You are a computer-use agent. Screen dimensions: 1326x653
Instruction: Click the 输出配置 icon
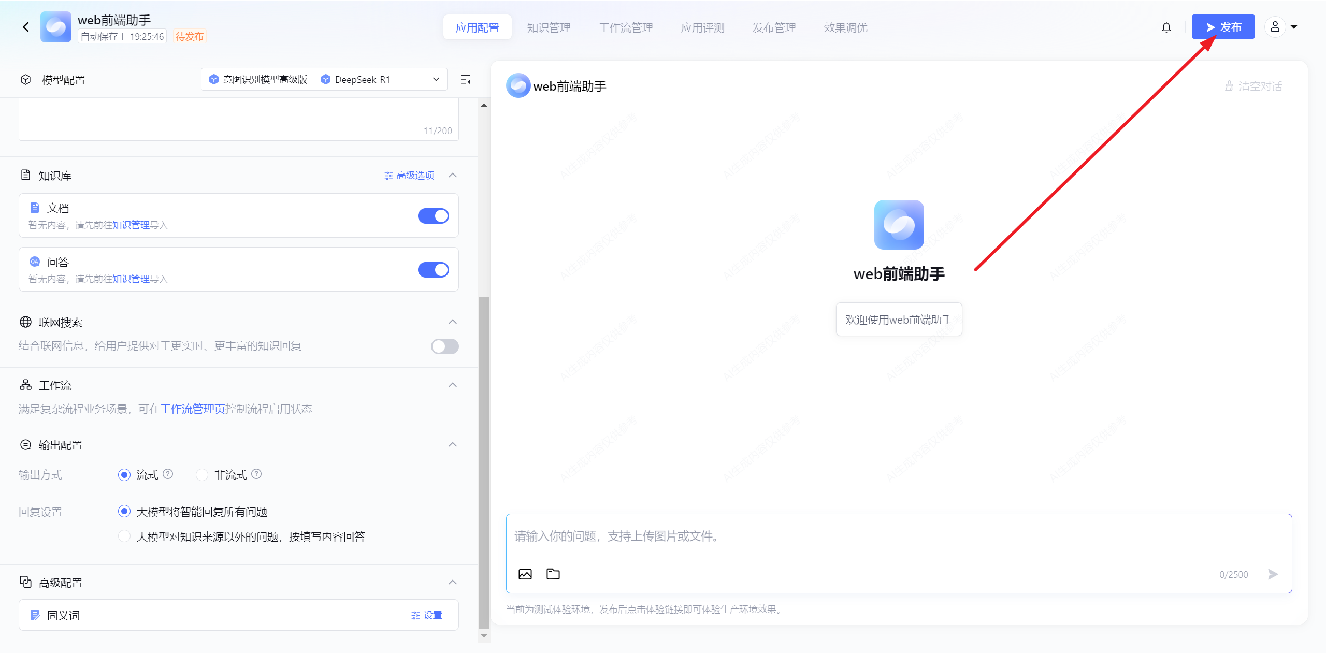(x=25, y=444)
